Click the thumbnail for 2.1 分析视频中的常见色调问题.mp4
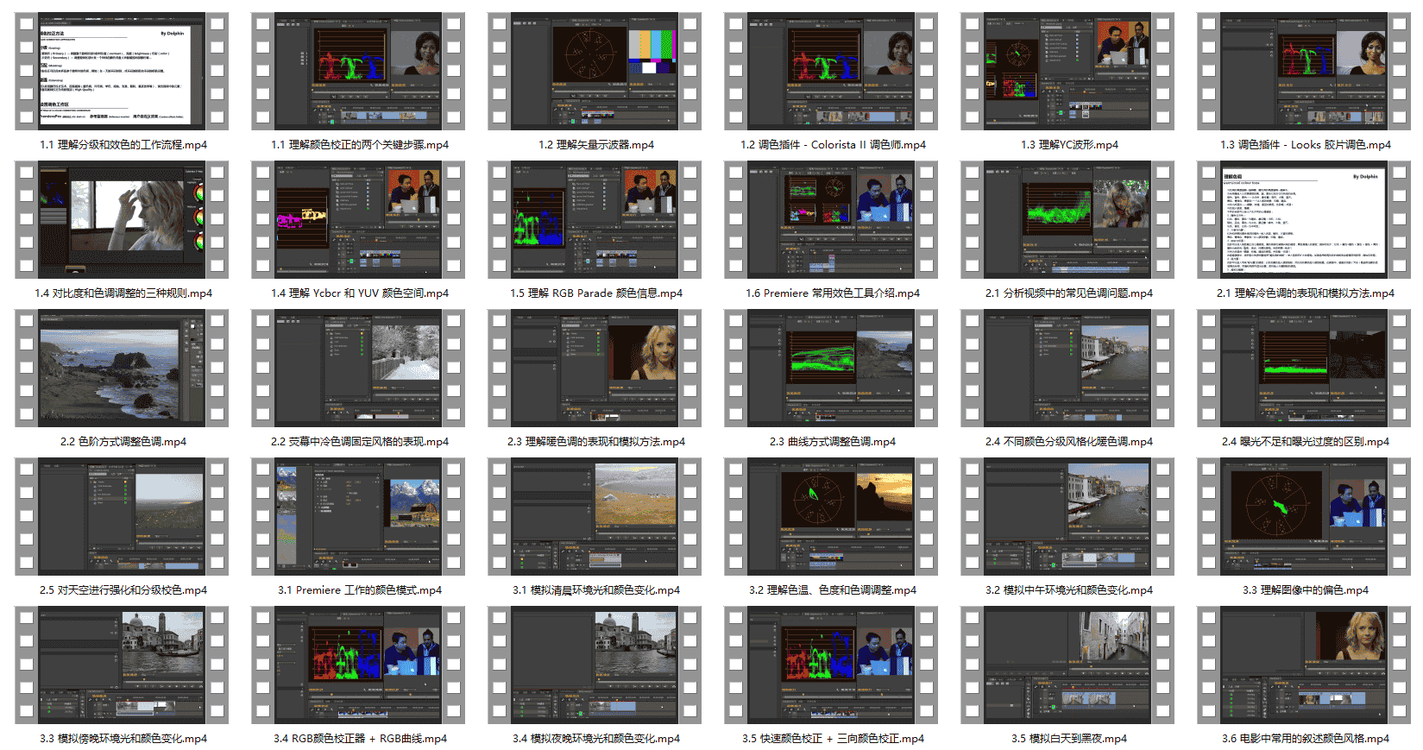 click(x=1067, y=220)
